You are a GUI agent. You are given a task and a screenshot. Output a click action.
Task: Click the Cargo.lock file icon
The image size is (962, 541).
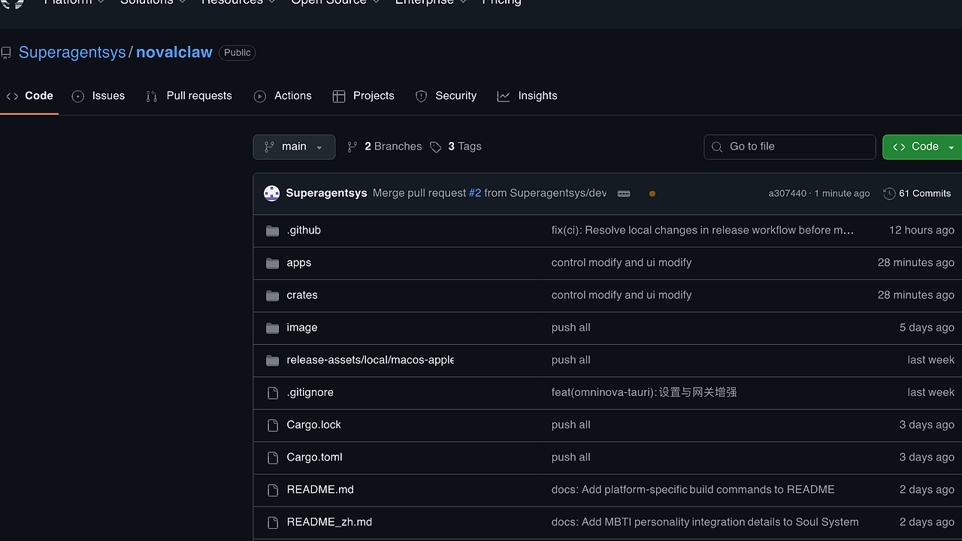273,425
